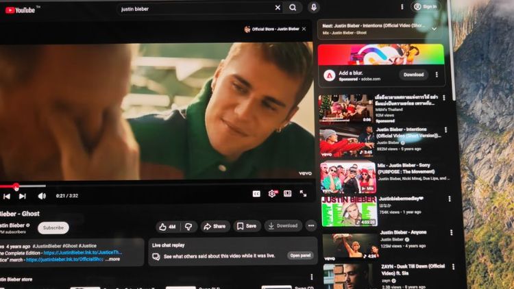Clear the search box text
This screenshot has height=289, width=514.
pyautogui.click(x=278, y=8)
